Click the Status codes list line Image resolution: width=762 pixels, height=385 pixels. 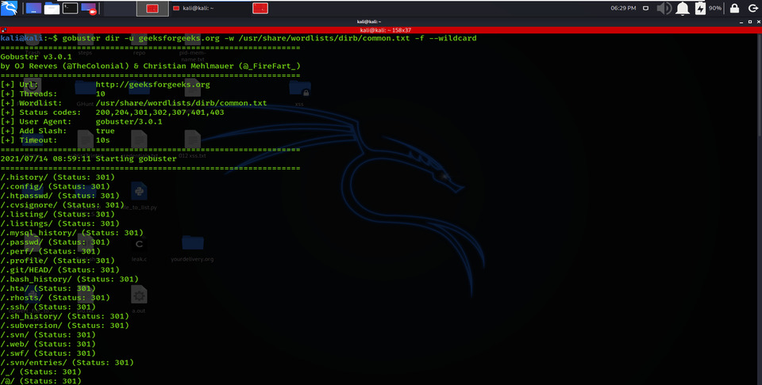pyautogui.click(x=112, y=112)
